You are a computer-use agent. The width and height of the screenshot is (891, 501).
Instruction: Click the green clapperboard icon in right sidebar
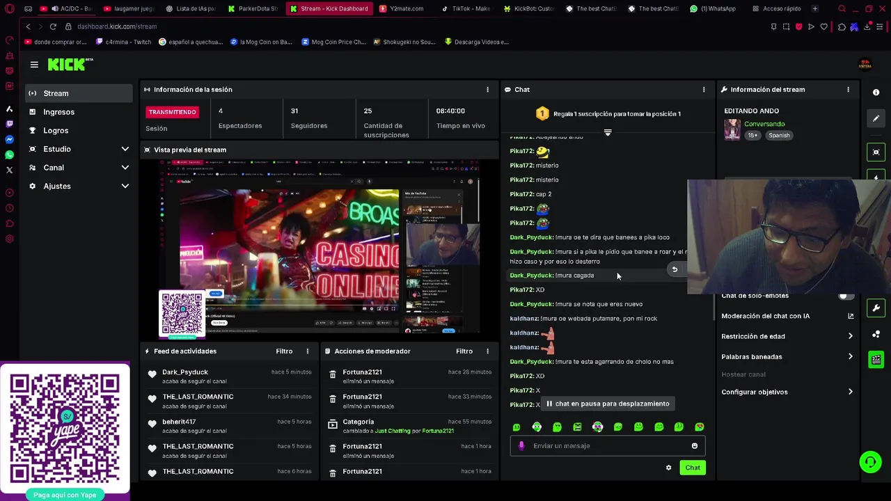(876, 360)
